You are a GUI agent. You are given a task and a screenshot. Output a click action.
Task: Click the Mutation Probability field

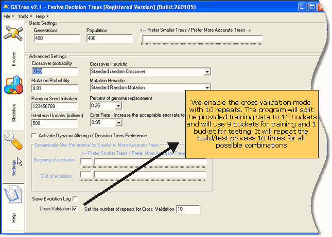pos(55,88)
